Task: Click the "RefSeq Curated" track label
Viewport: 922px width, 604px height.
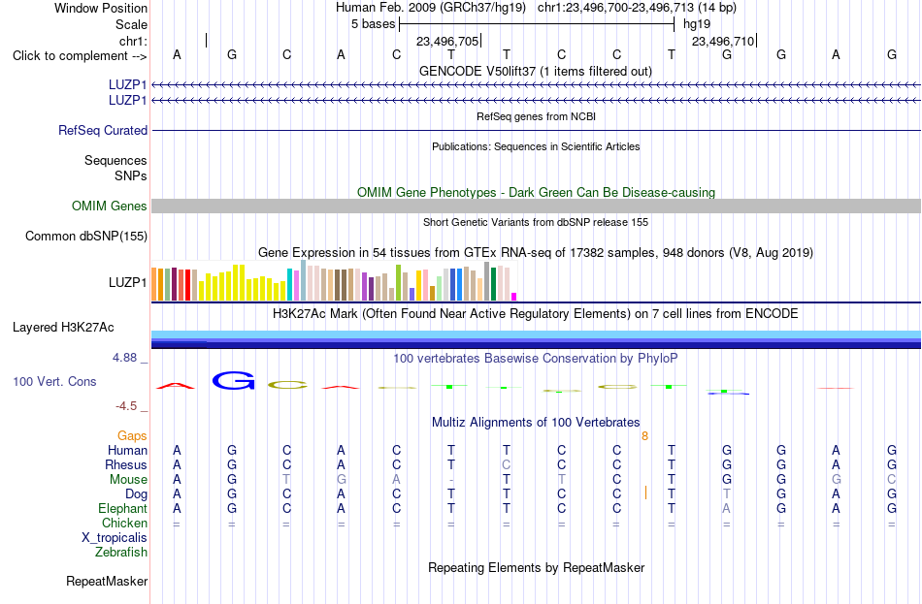Action: 102,131
